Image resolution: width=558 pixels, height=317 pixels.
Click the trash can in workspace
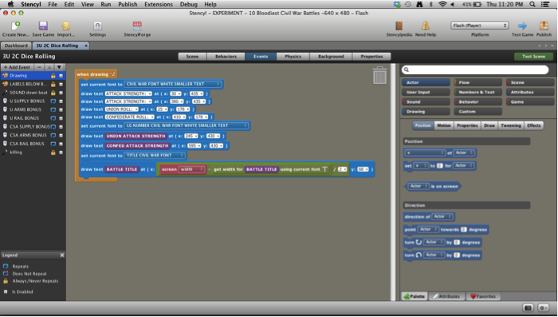click(x=379, y=75)
